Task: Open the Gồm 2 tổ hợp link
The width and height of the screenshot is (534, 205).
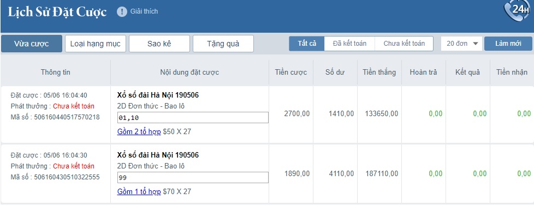Action: coord(139,131)
